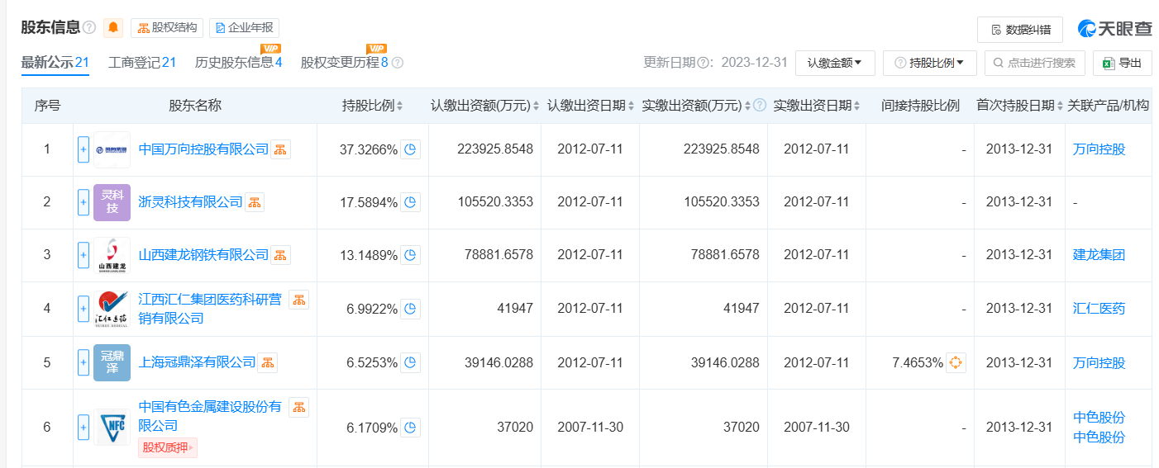Switch to 工商登记 tab

[142, 63]
